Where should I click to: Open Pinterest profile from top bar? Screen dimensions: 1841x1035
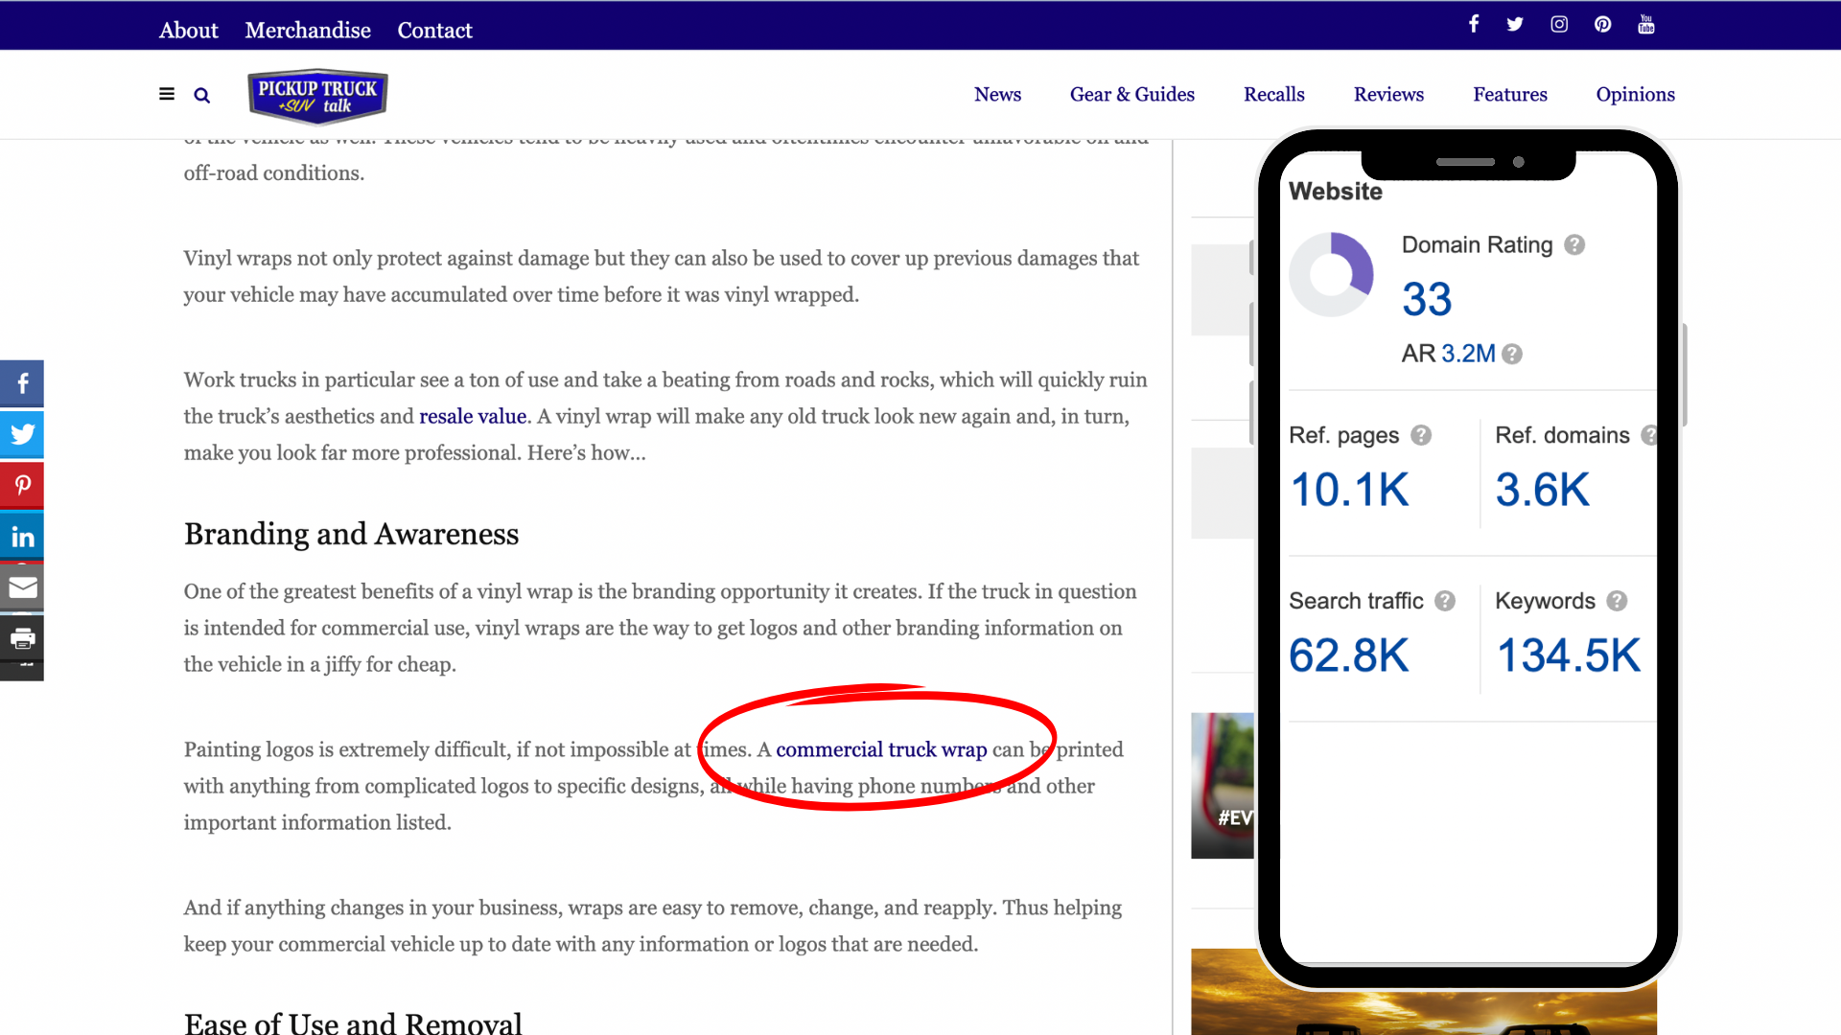point(1603,24)
